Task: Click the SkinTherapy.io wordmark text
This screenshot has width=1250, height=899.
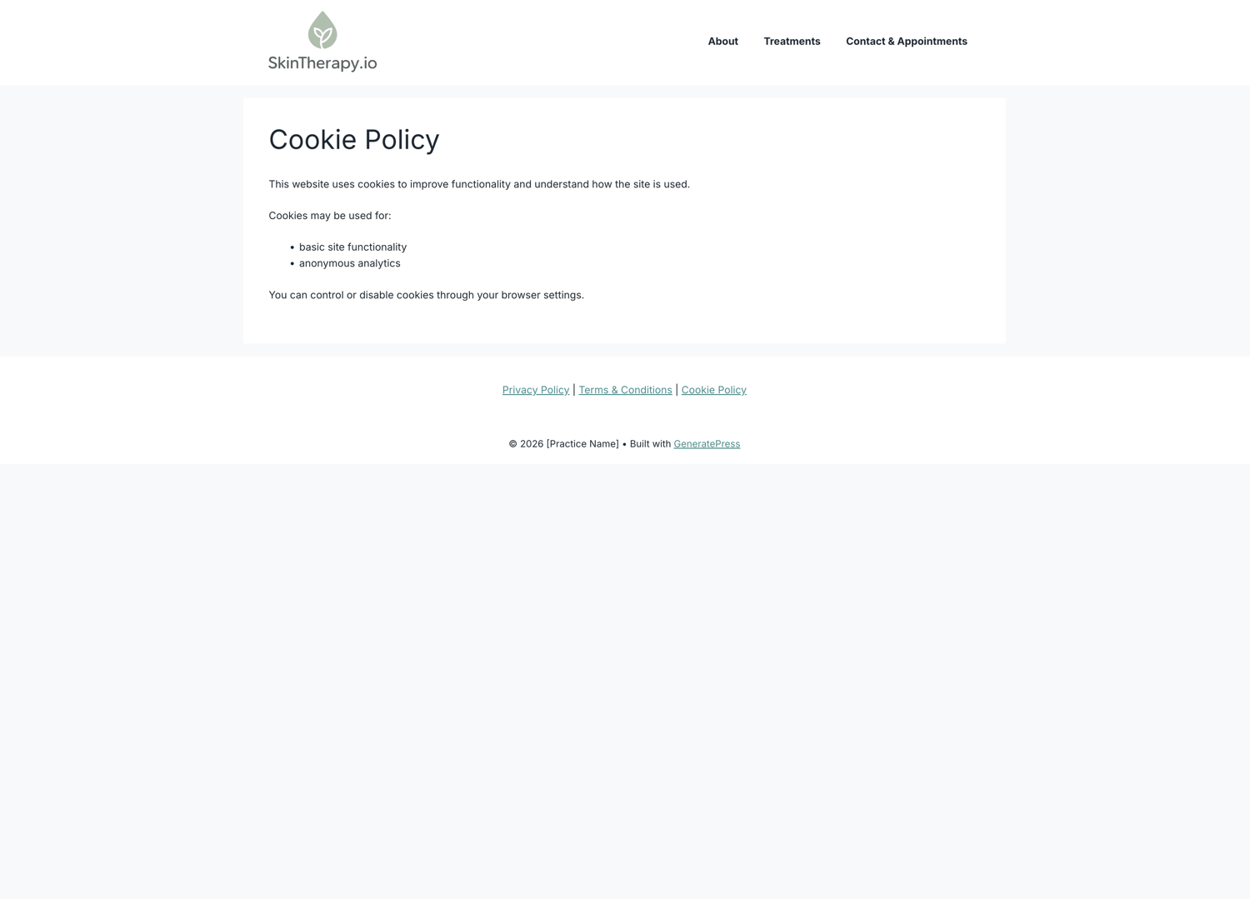Action: pos(322,63)
